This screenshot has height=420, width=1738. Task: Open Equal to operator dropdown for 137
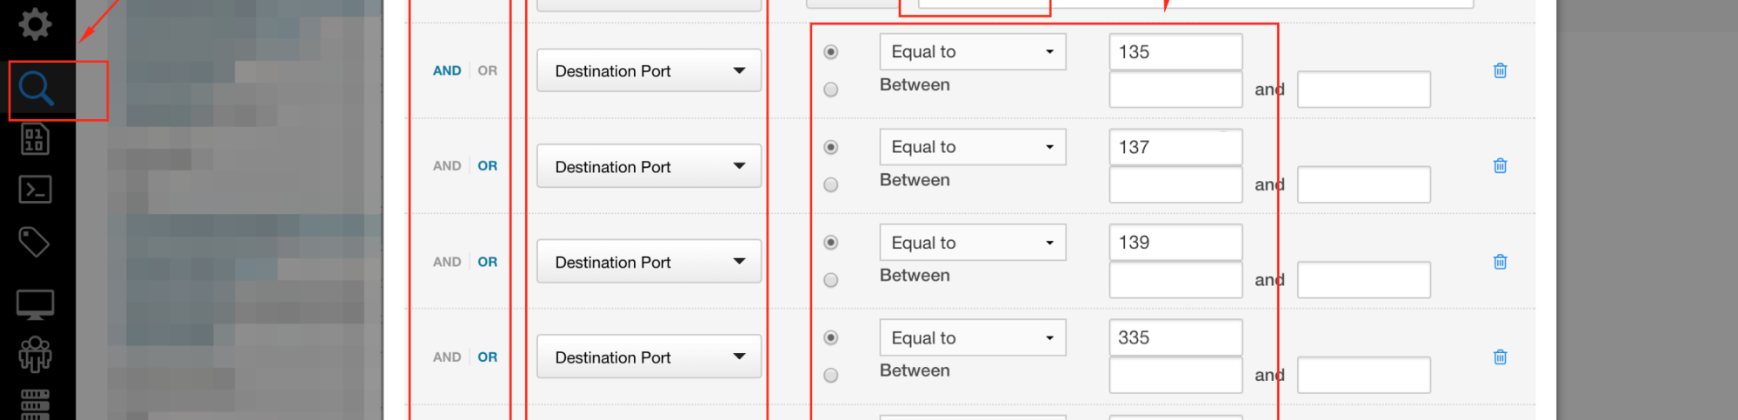[x=972, y=147]
